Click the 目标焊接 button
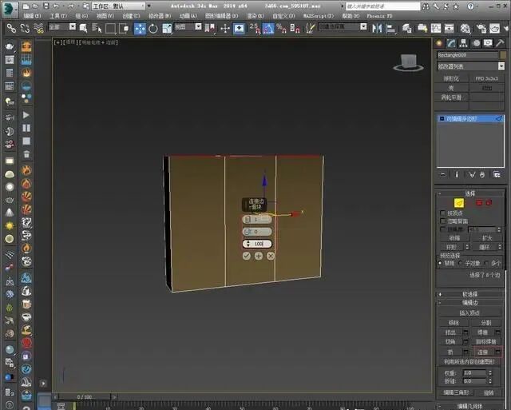Image resolution: width=511 pixels, height=410 pixels. (486, 342)
